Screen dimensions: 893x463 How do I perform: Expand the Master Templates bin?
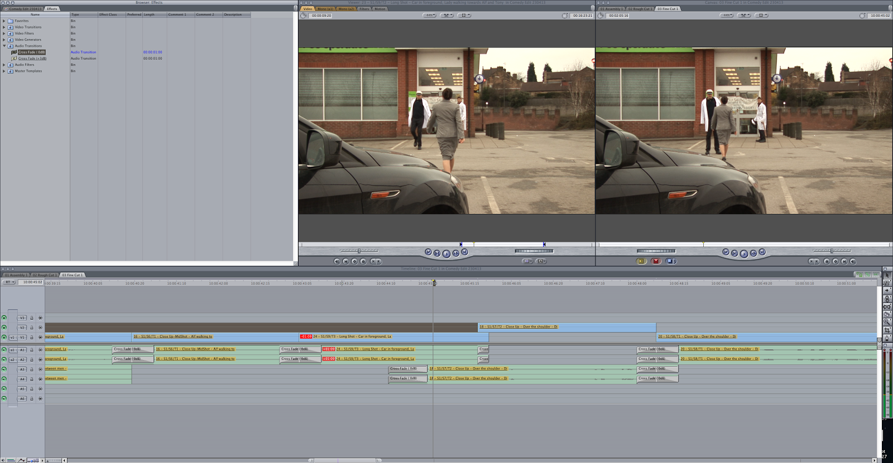click(4, 71)
